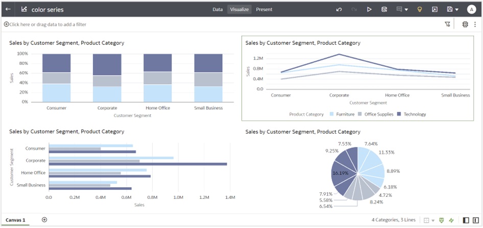
Task: Click the yellow lightbulb insights icon
Action: pyautogui.click(x=420, y=9)
